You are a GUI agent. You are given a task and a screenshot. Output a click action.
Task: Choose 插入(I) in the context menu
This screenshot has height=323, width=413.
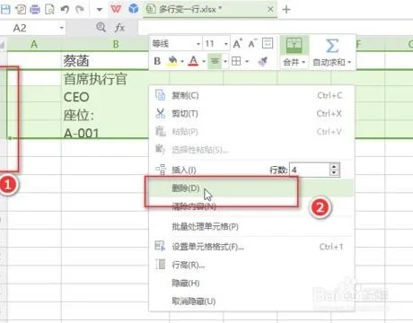(x=184, y=170)
